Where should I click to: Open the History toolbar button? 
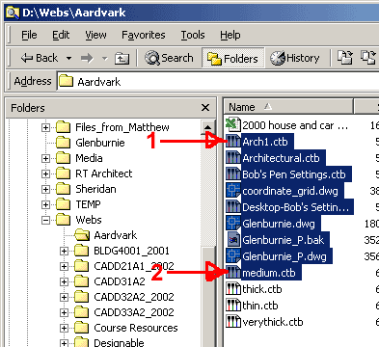(x=295, y=58)
